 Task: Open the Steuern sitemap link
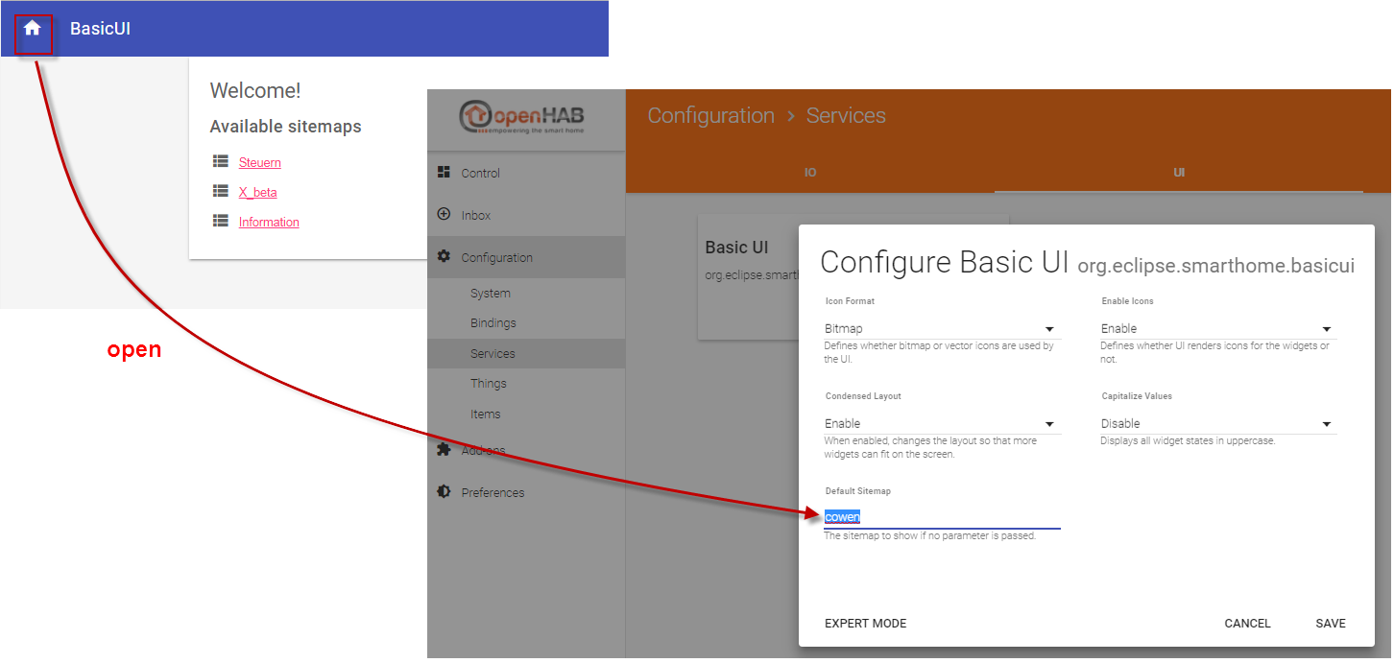pyautogui.click(x=260, y=161)
